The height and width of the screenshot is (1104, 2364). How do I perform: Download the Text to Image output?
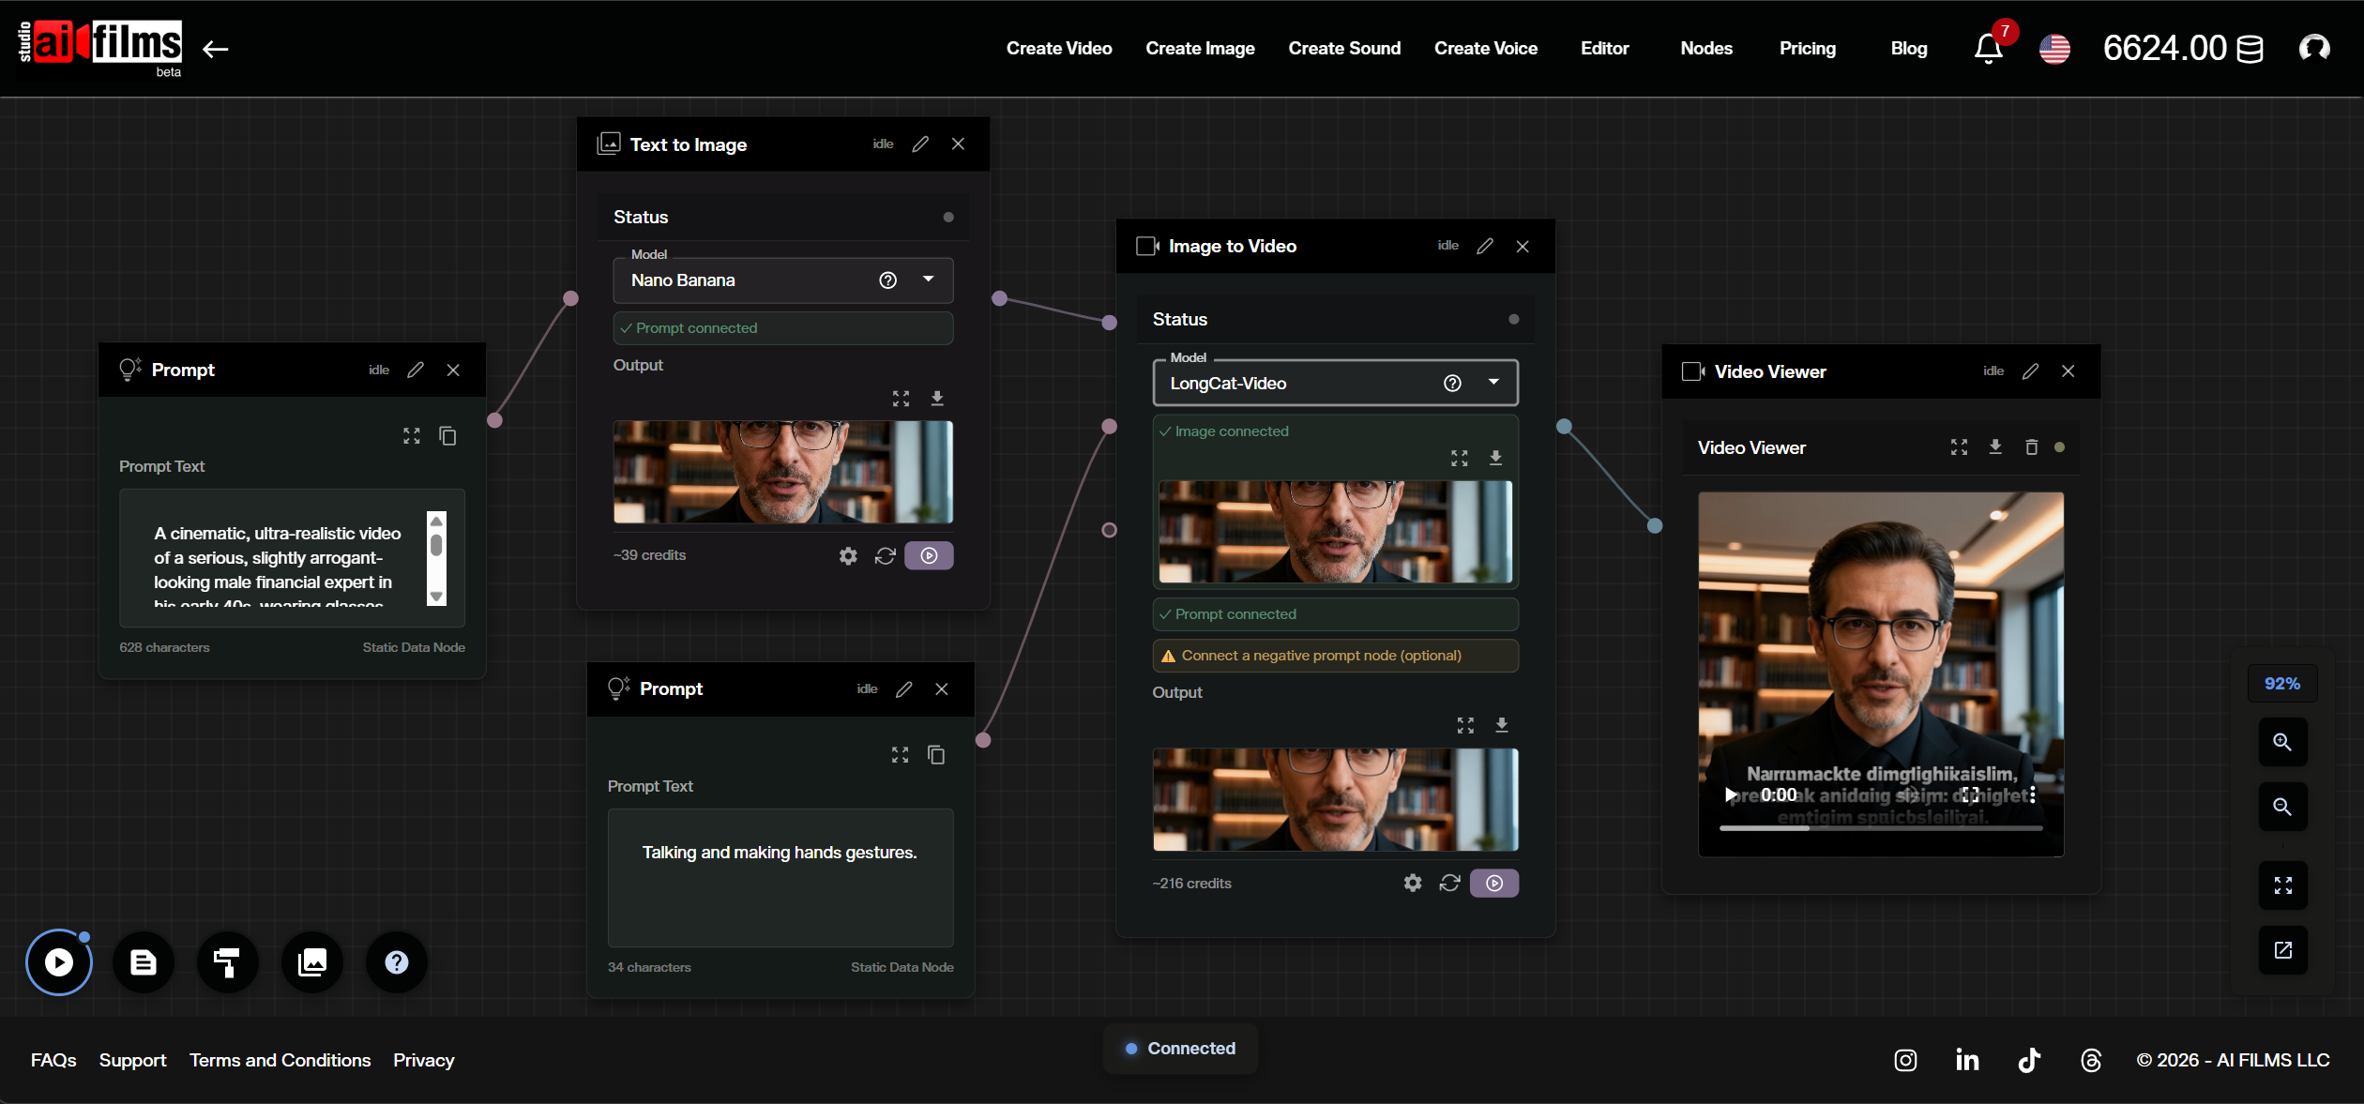[937, 399]
